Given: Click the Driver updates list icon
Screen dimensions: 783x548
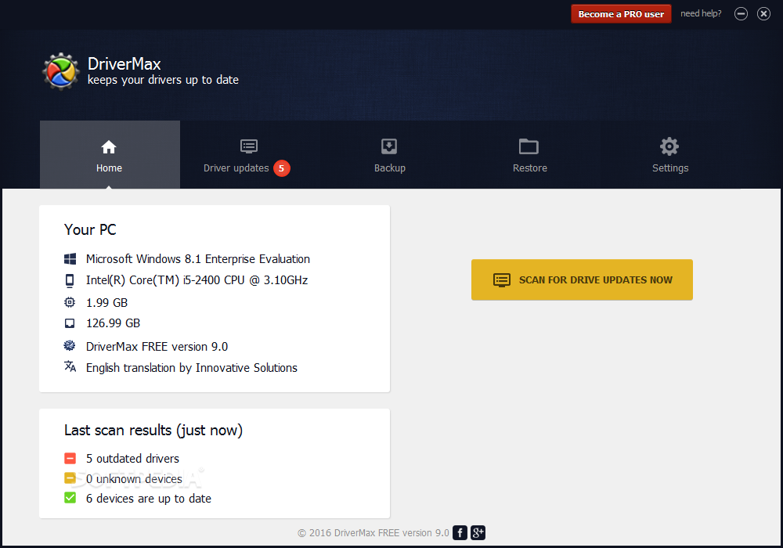Looking at the screenshot, I should pyautogui.click(x=249, y=146).
